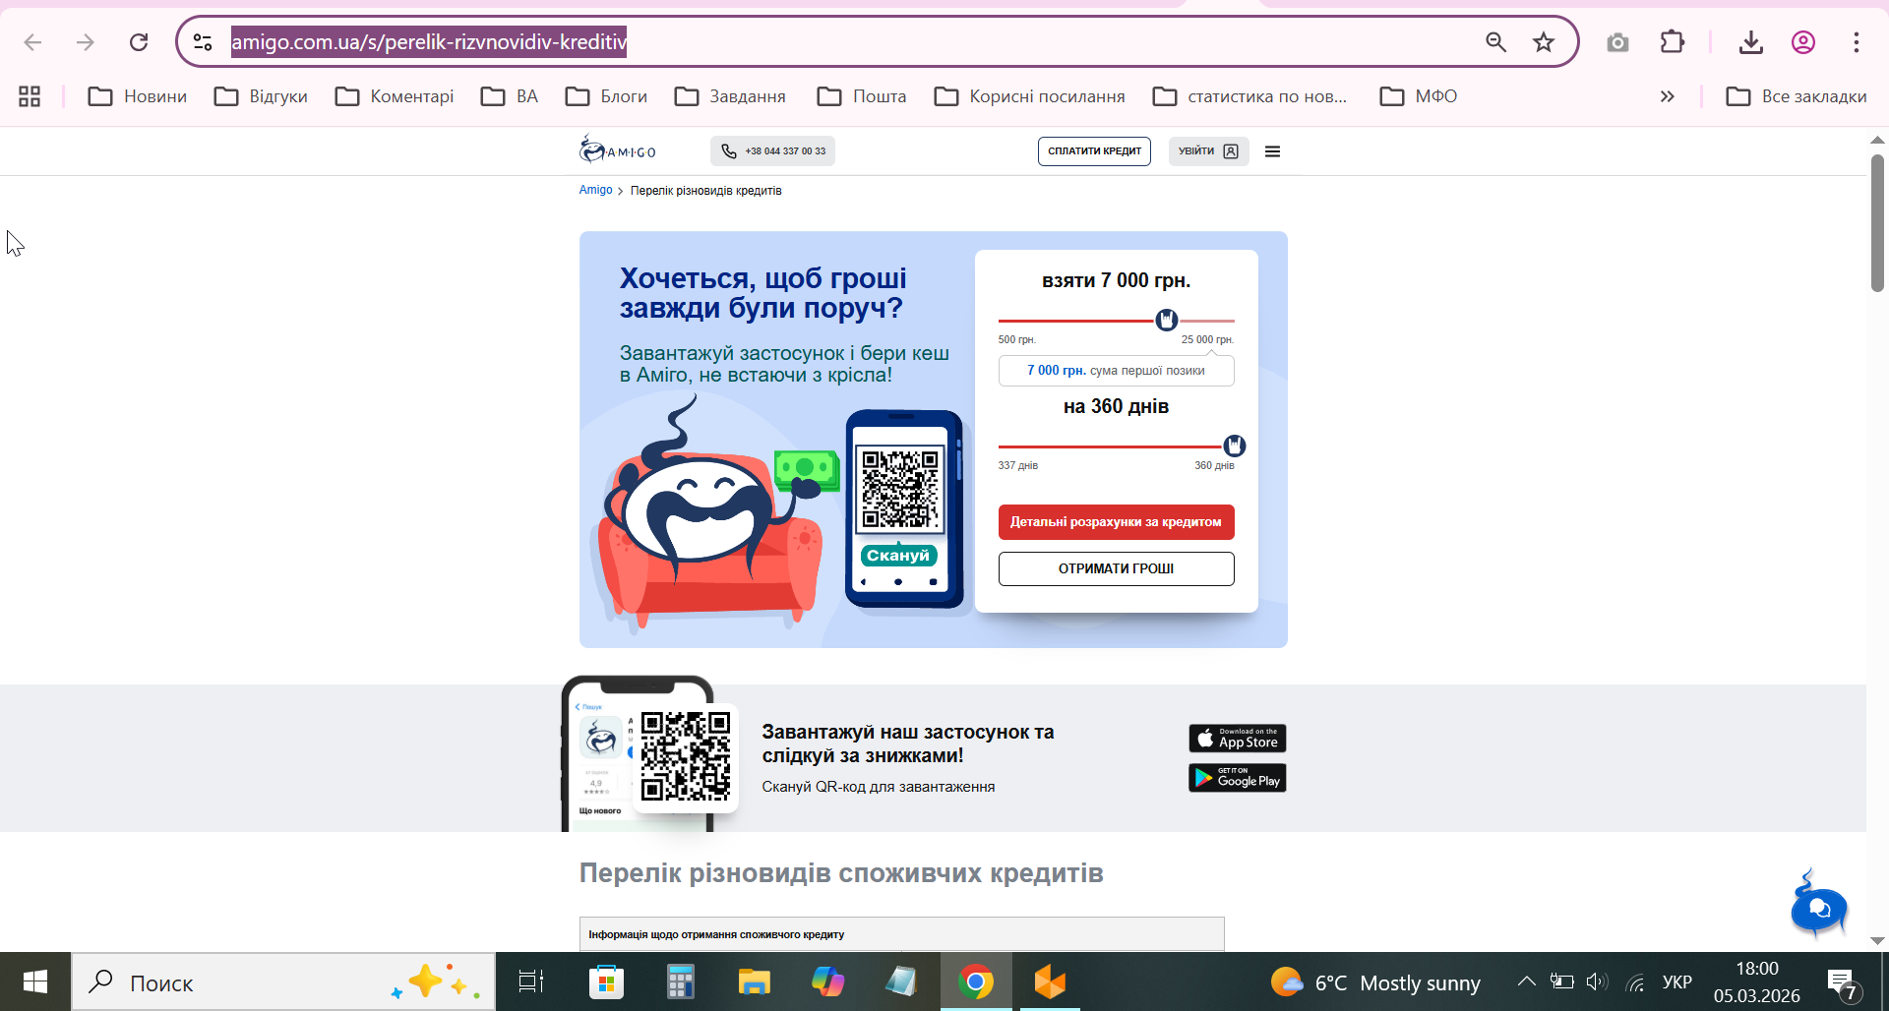Click the browser forward arrow
The width and height of the screenshot is (1889, 1011).
(86, 42)
